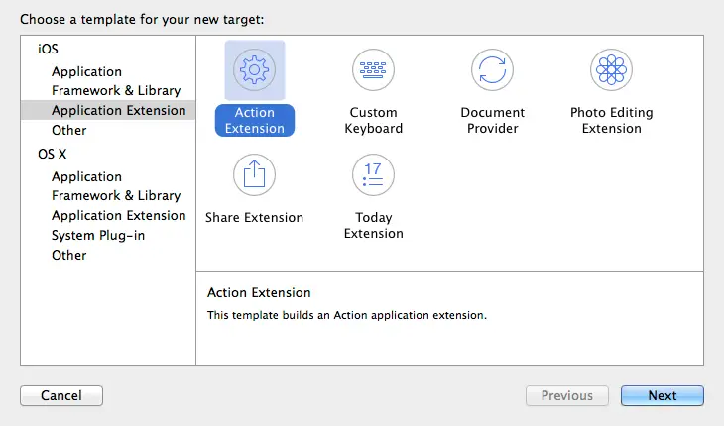
Task: Select Application under the iOS section
Action: (86, 71)
